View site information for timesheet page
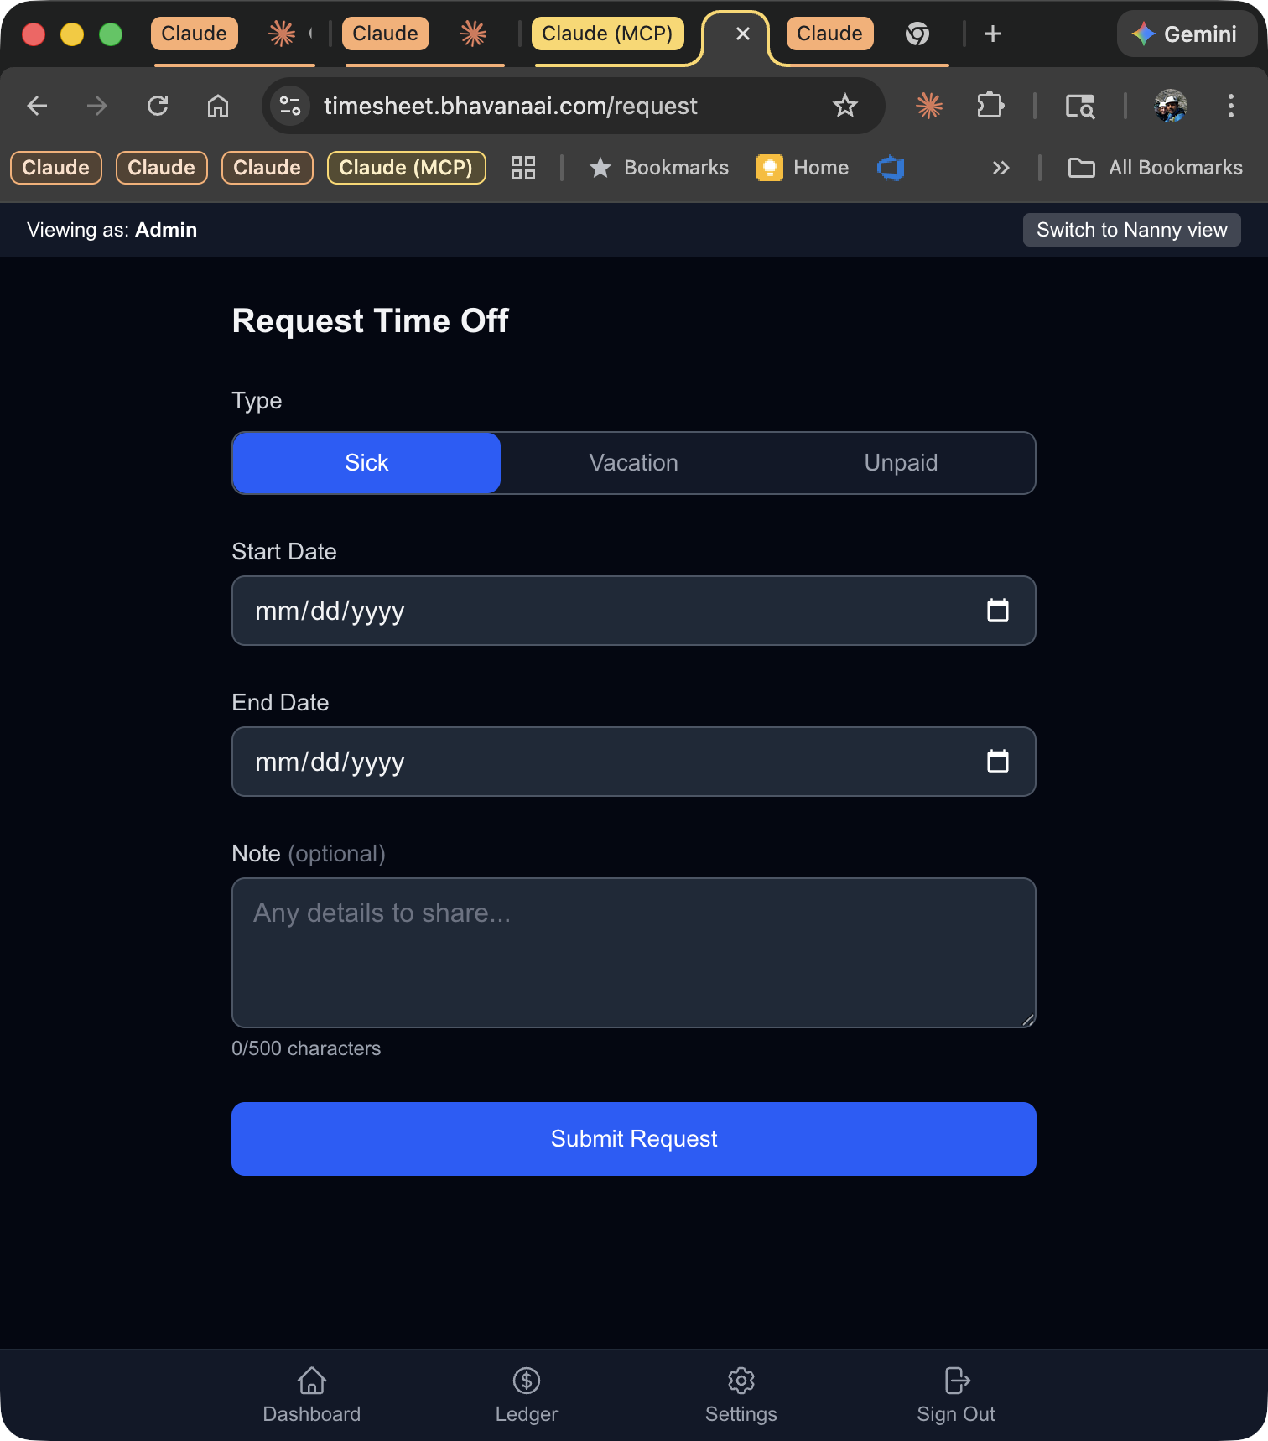Viewport: 1268px width, 1441px height. click(290, 106)
